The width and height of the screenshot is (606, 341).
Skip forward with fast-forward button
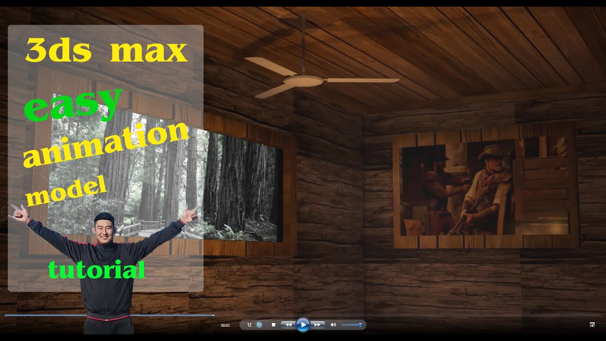318,325
